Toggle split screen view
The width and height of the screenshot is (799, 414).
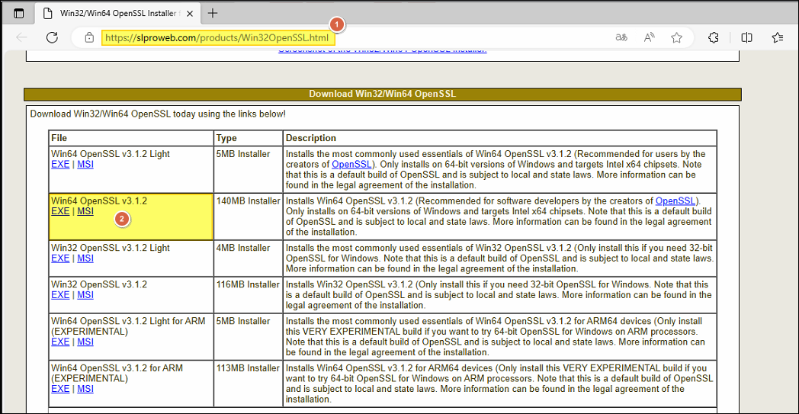(x=746, y=37)
